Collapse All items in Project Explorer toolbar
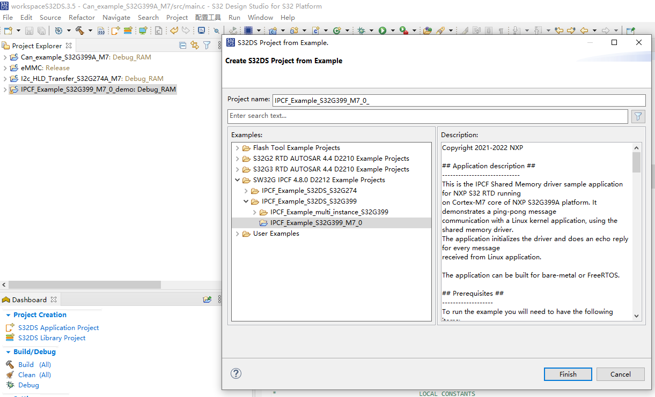The width and height of the screenshot is (655, 397). click(x=183, y=46)
